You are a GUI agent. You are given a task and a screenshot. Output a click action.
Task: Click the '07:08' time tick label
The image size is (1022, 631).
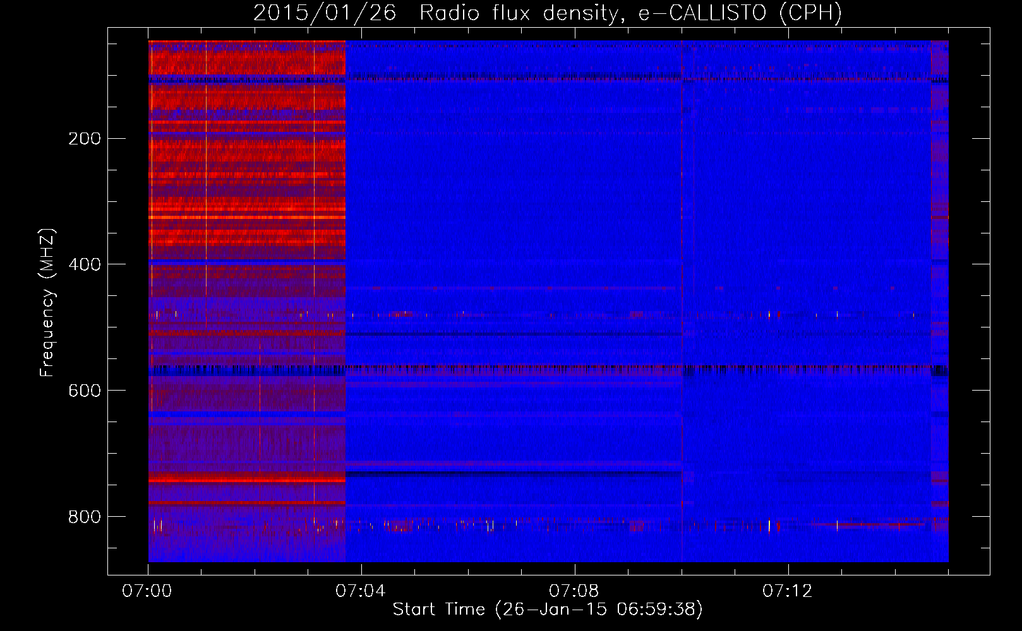574,591
